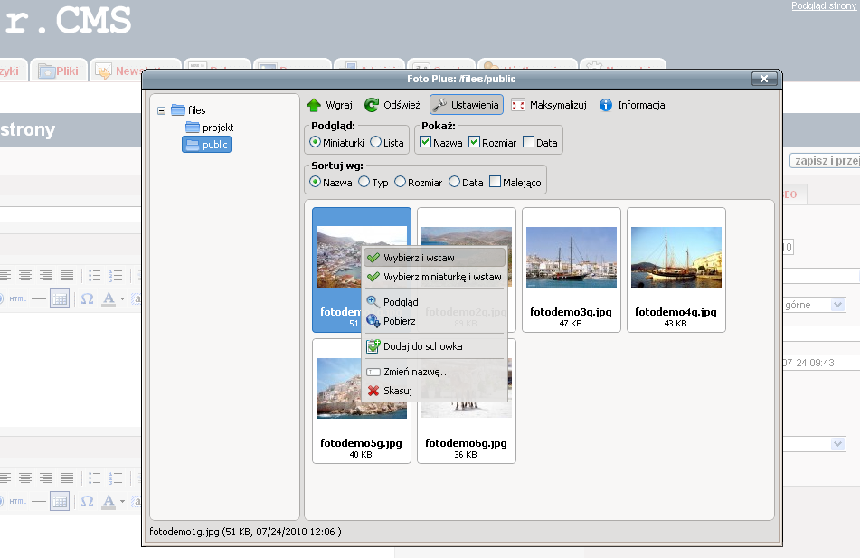Screen dimensions: 860x558
Task: Select the files root folder
Action: point(189,110)
